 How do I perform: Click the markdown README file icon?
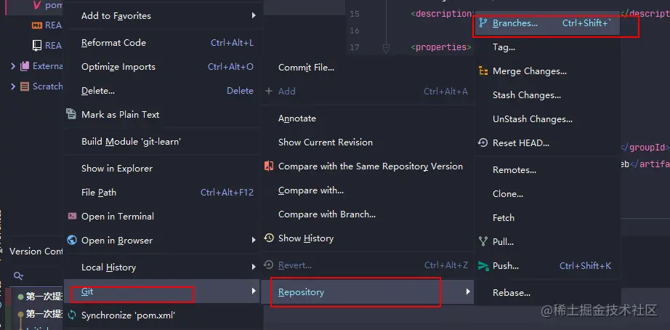(37, 25)
